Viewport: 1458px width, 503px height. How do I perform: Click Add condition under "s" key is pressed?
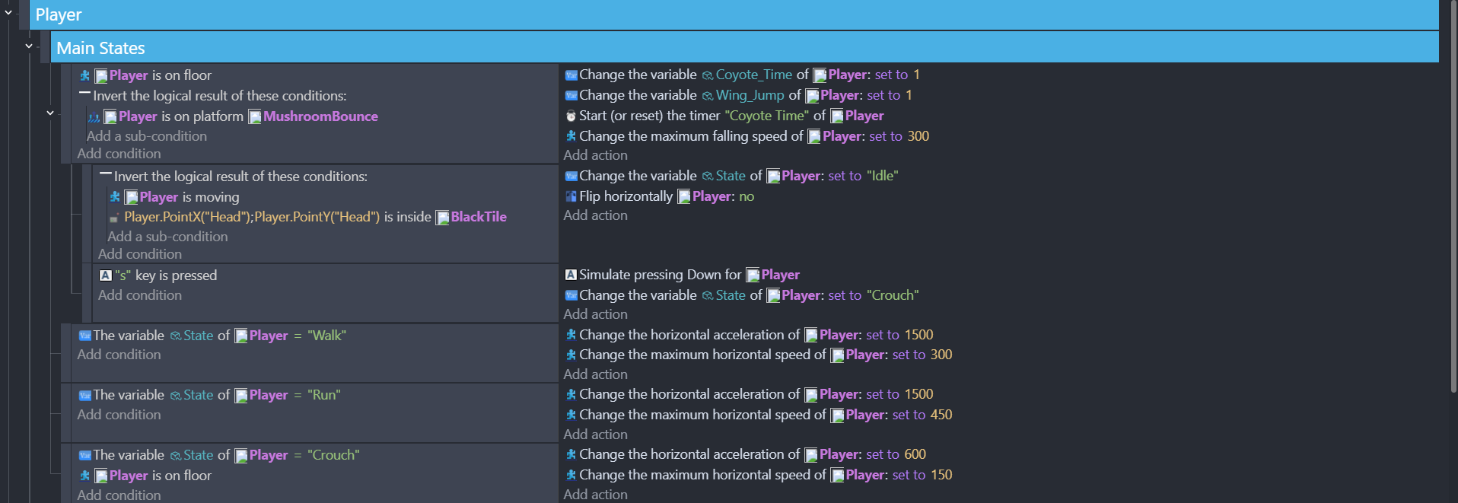(x=140, y=295)
